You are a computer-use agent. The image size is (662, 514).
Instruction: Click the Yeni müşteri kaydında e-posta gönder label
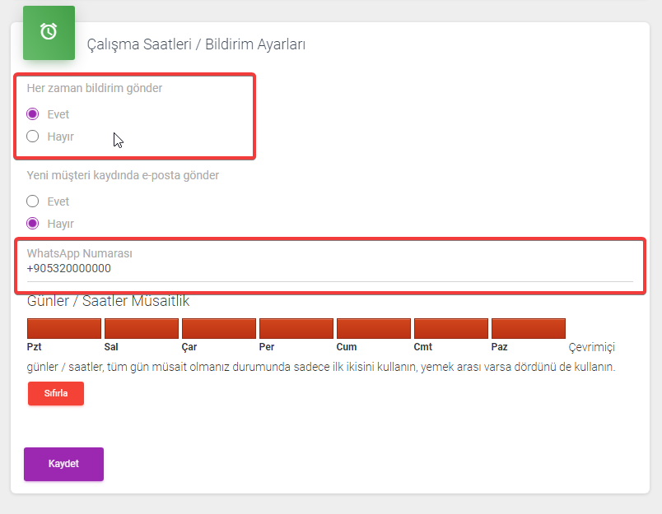(x=123, y=175)
